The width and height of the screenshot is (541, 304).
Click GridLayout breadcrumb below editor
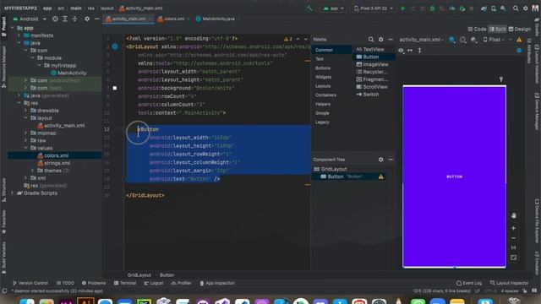click(139, 275)
